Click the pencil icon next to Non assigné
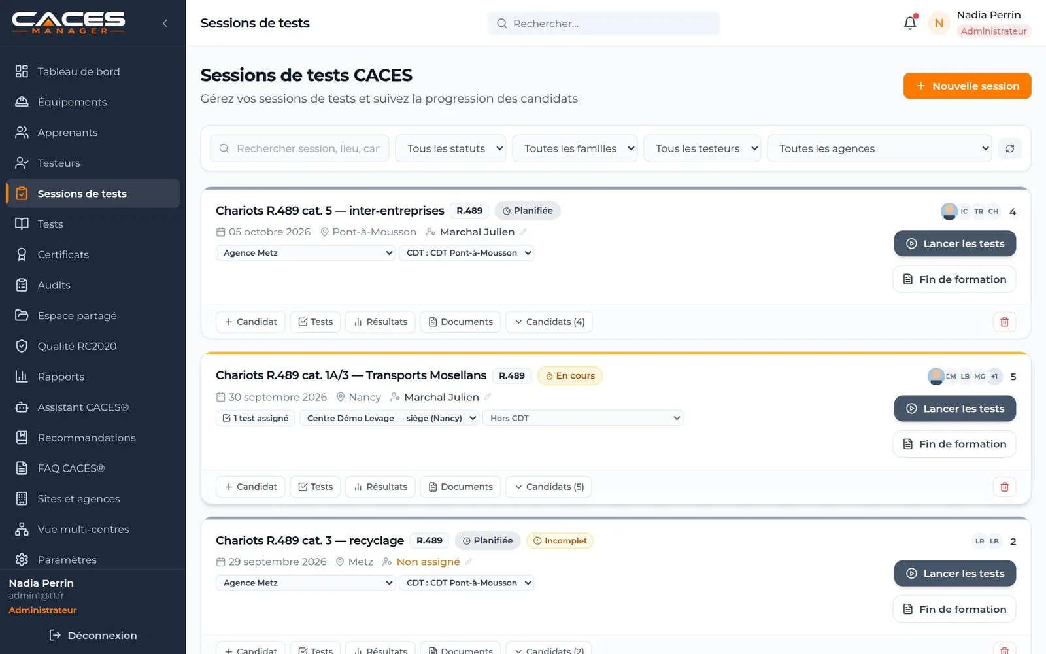 tap(469, 562)
